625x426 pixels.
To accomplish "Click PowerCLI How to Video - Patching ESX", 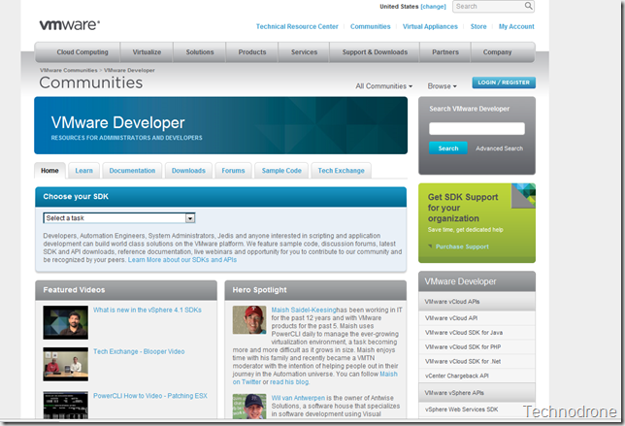I will [149, 396].
